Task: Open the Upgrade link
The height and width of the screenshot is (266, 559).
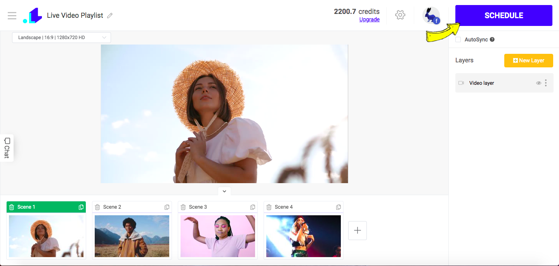Action: [x=369, y=19]
